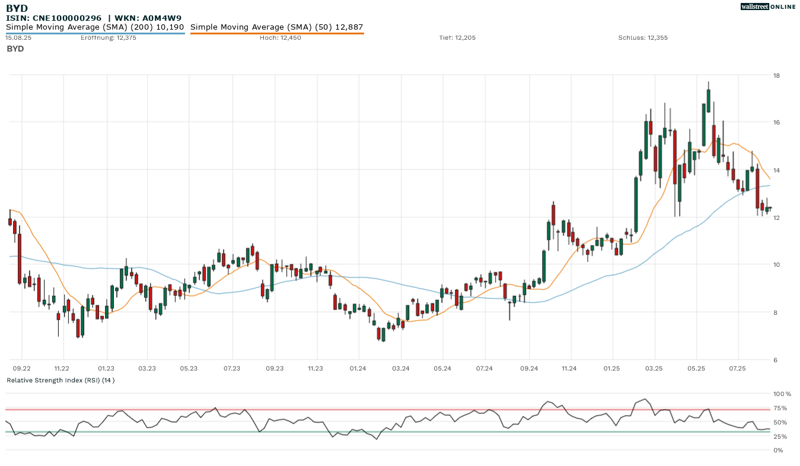Click the BYD series label above chart
Viewport: 800px width, 466px height.
15,49
